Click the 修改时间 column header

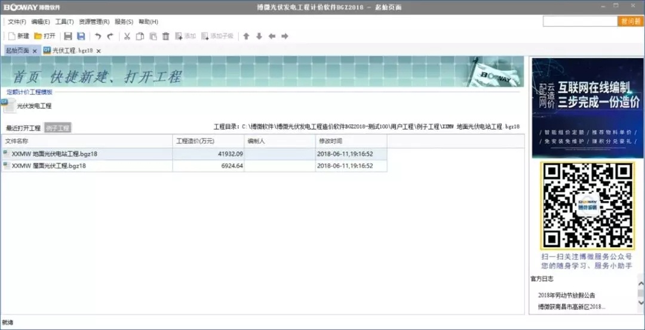point(351,141)
